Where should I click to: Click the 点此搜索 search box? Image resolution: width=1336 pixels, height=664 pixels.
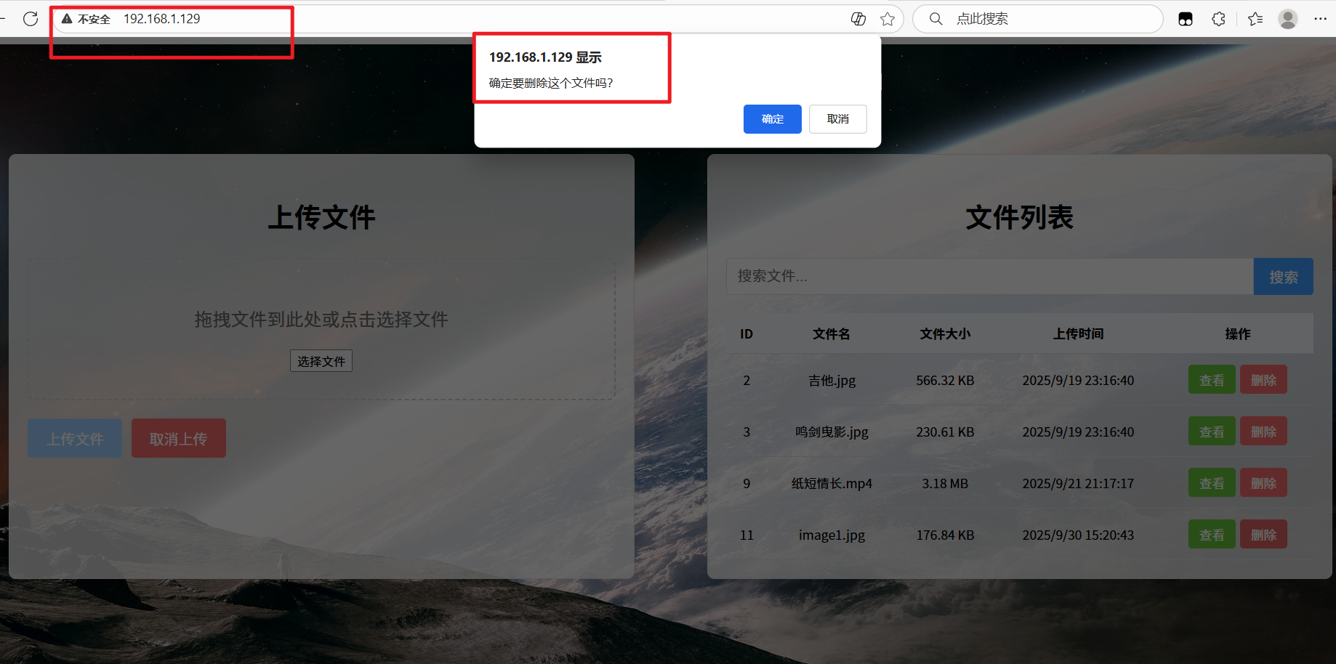point(1038,19)
